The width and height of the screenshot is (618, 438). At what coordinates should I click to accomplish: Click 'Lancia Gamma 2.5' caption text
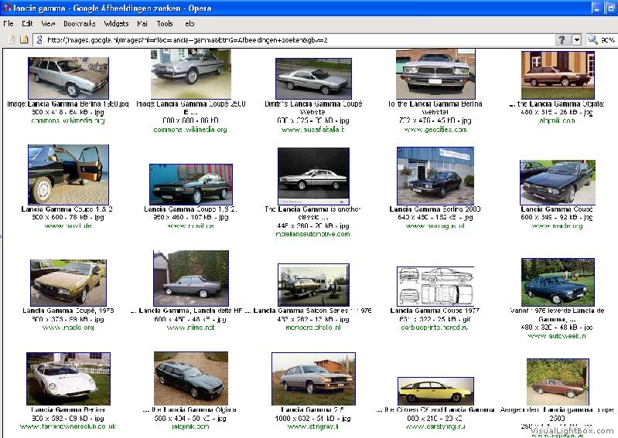click(312, 409)
